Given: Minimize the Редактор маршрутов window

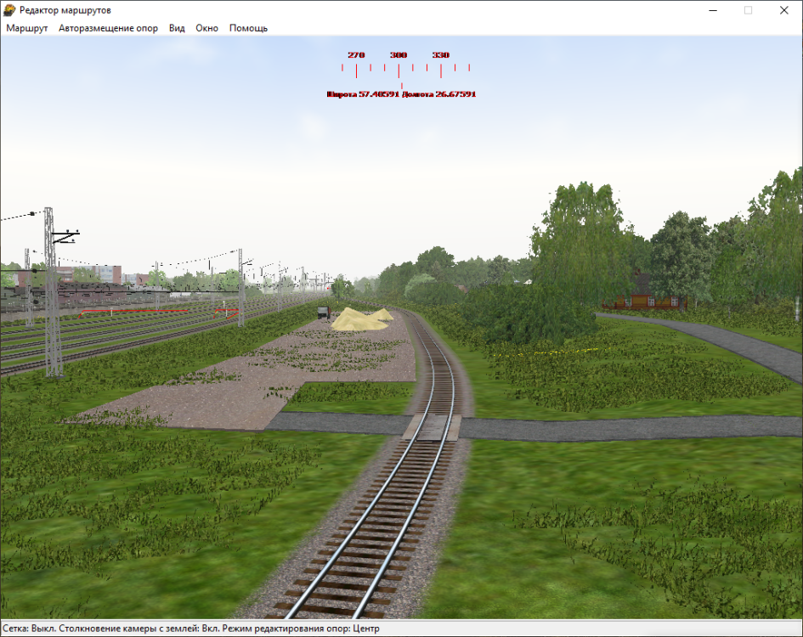Looking at the screenshot, I should pos(708,10).
